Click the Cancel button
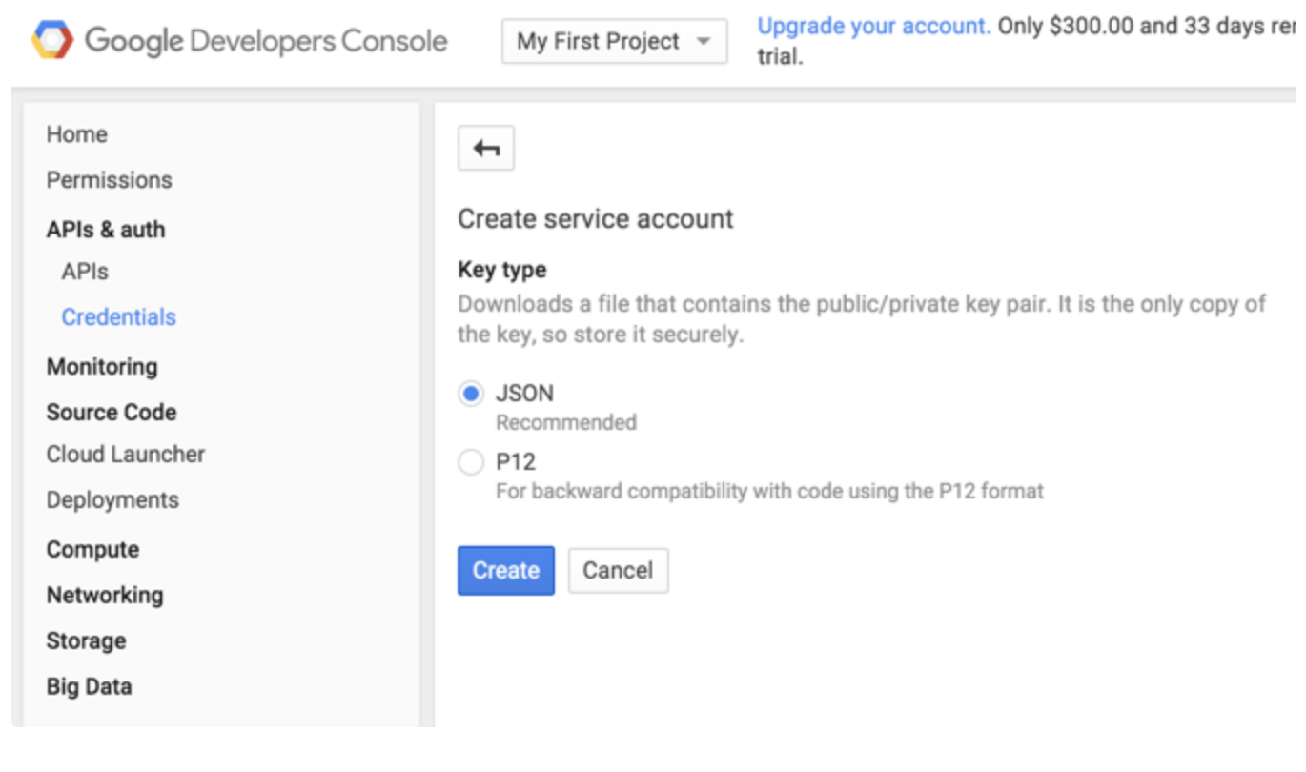Viewport: 1306px width, 772px height. [x=618, y=571]
